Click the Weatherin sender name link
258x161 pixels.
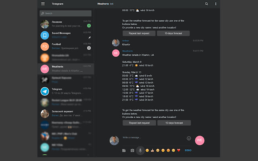pyautogui.click(x=127, y=51)
